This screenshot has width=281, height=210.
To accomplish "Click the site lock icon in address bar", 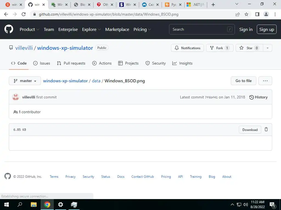I will click(35, 14).
